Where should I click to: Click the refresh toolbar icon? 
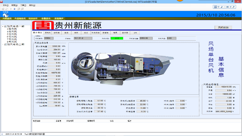pyautogui.click(x=7, y=9)
